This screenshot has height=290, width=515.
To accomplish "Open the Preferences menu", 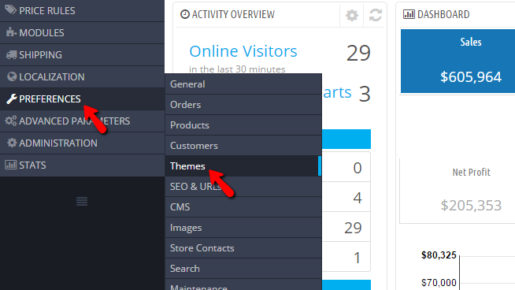I will [x=82, y=99].
